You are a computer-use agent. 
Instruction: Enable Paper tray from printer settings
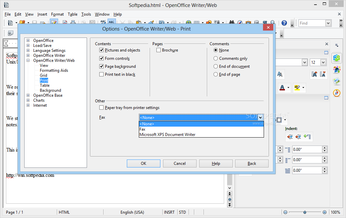click(x=102, y=108)
